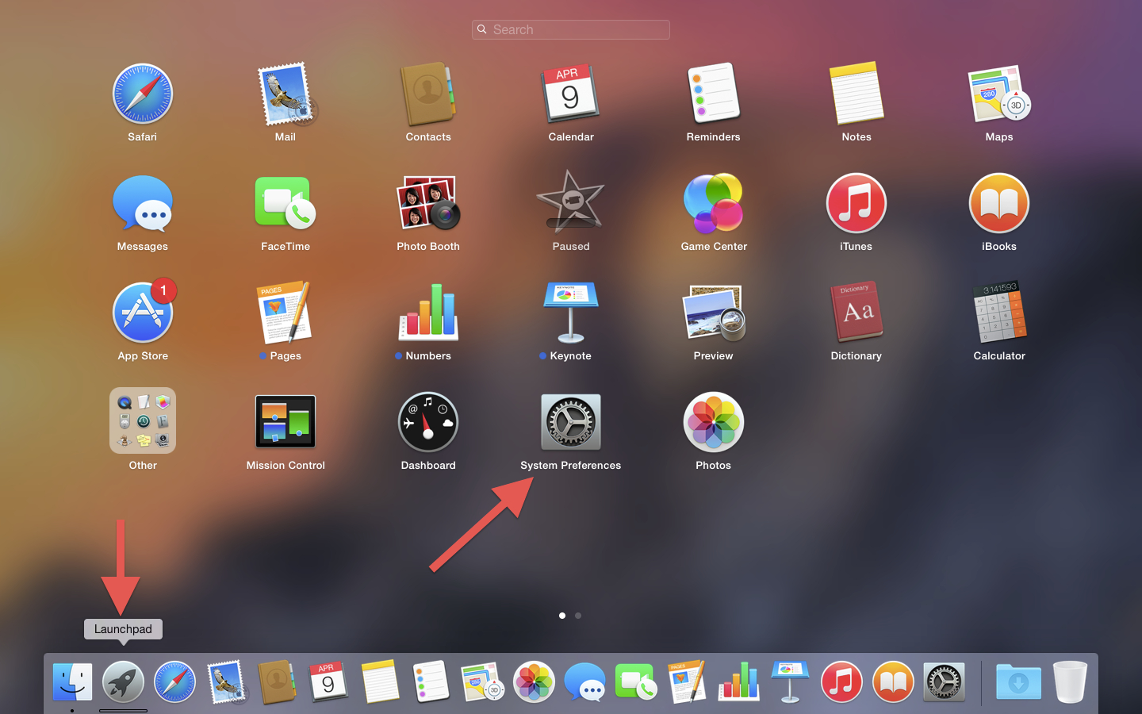Open Pages from the Dock
Viewport: 1142px width, 714px height.
pos(688,681)
